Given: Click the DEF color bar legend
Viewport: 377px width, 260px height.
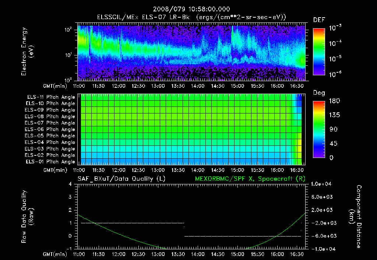Looking at the screenshot, I should click(x=319, y=51).
